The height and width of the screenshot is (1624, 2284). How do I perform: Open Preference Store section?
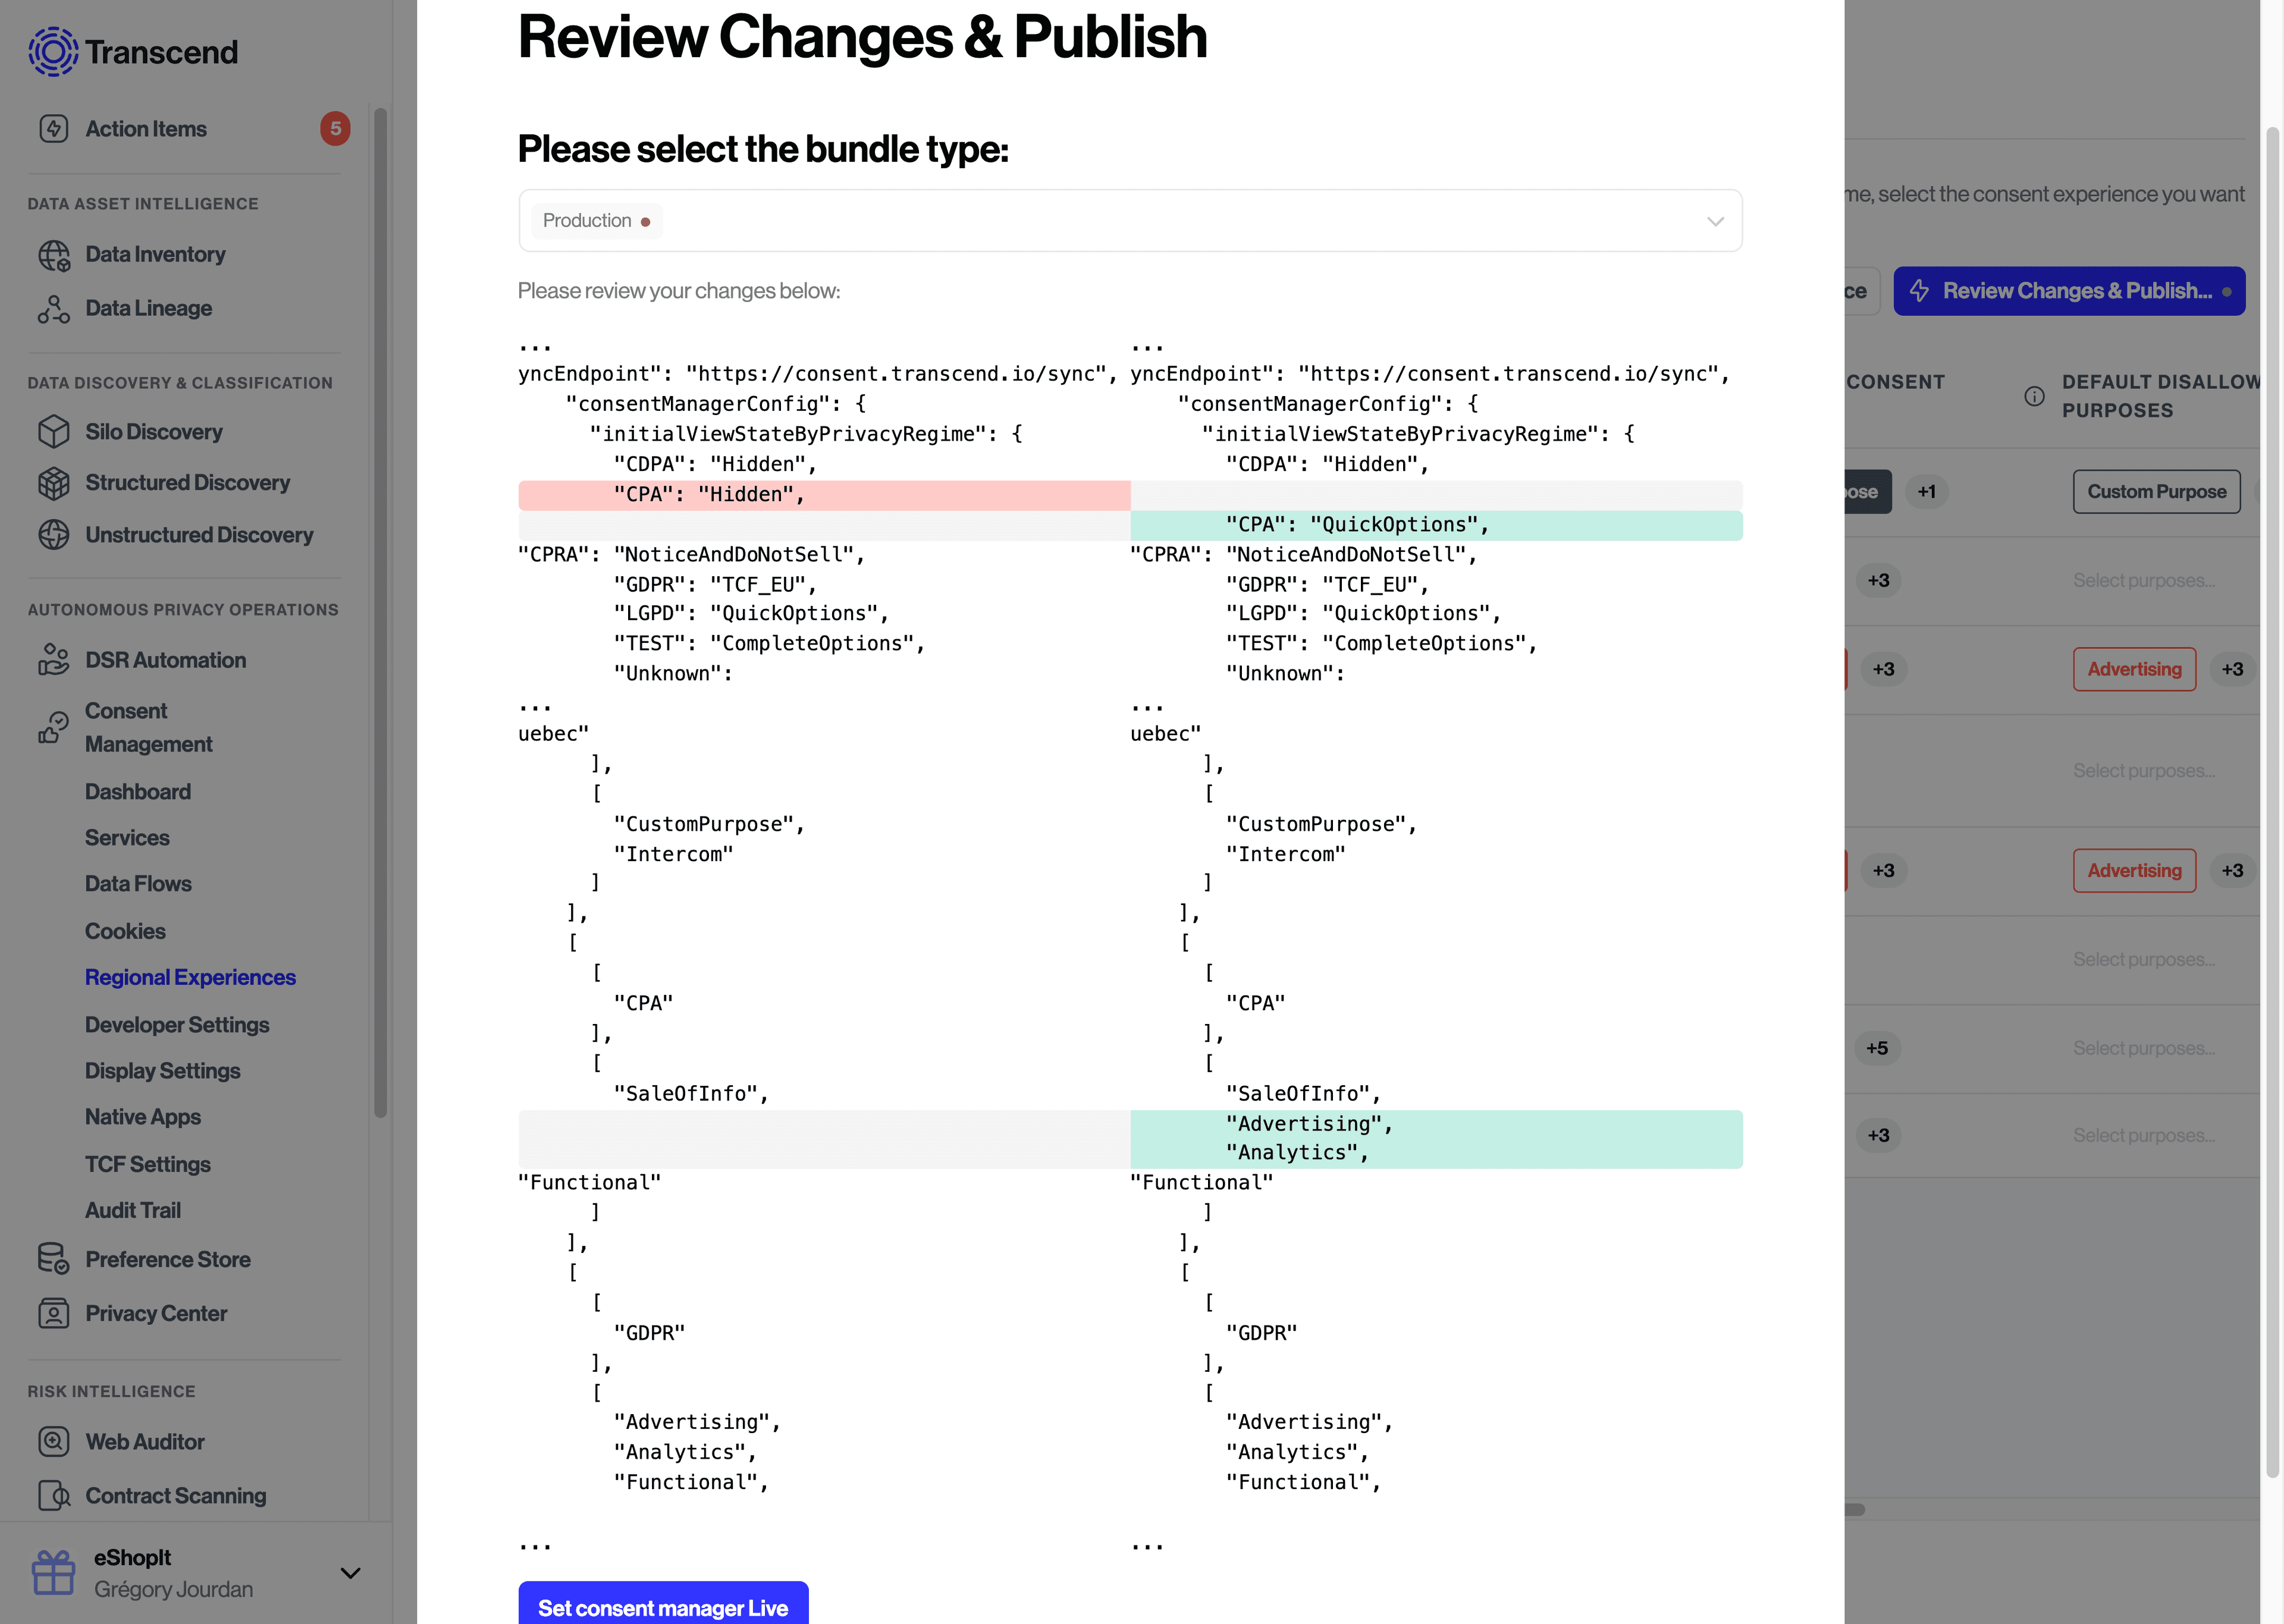point(167,1258)
